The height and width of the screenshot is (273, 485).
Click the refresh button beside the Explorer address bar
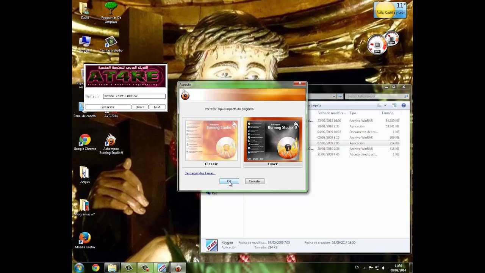[340, 96]
